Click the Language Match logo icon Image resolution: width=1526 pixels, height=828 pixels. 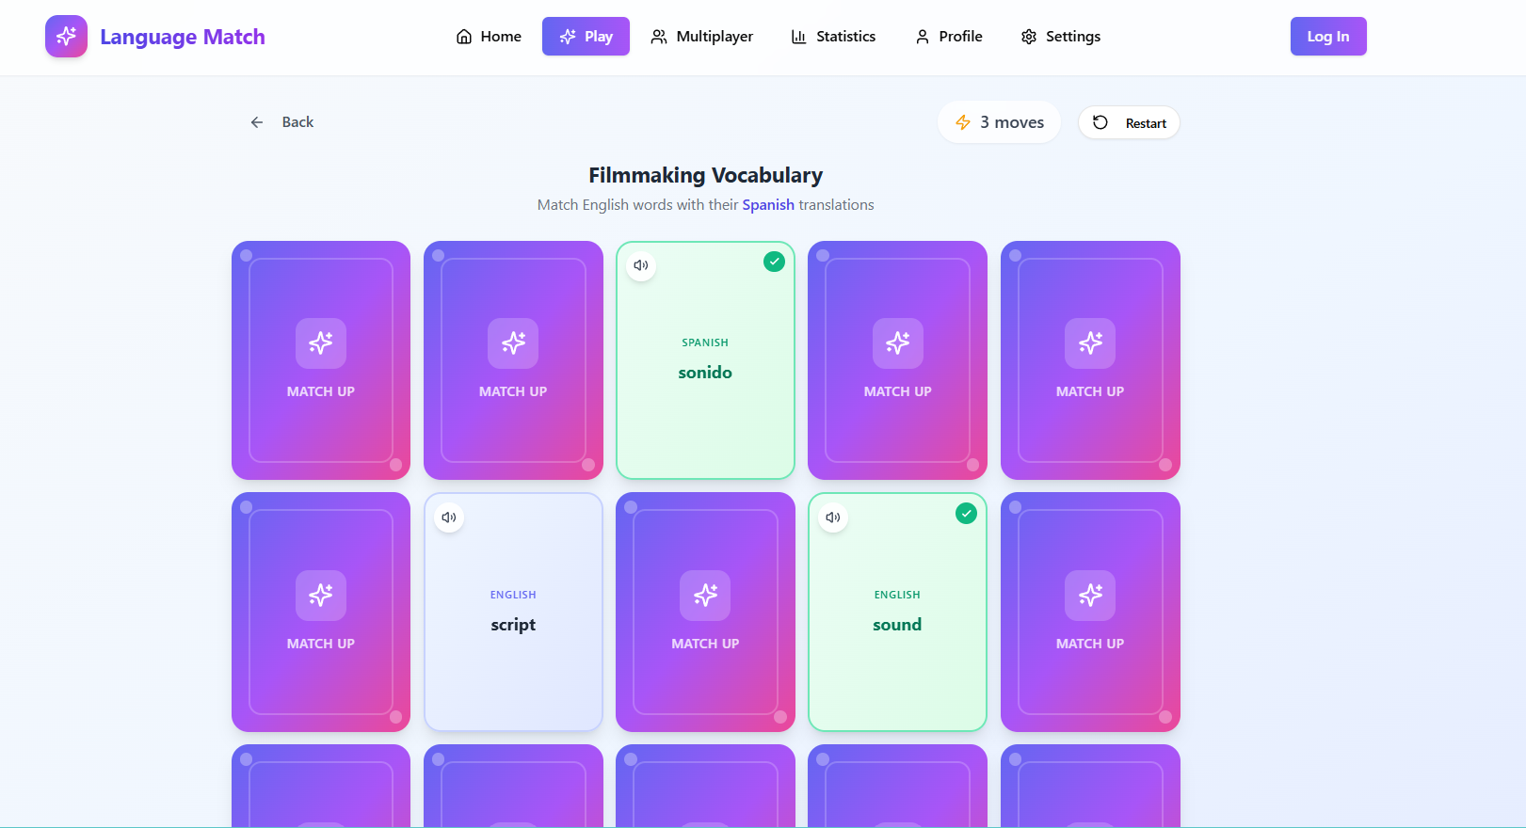tap(66, 37)
